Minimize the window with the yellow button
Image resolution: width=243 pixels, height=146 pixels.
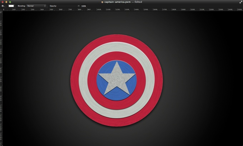click(6, 2)
